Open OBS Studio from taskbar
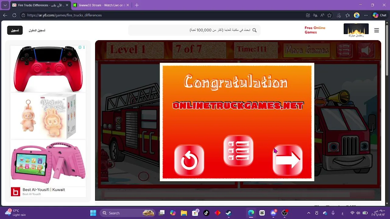The image size is (390, 219). 285,213
